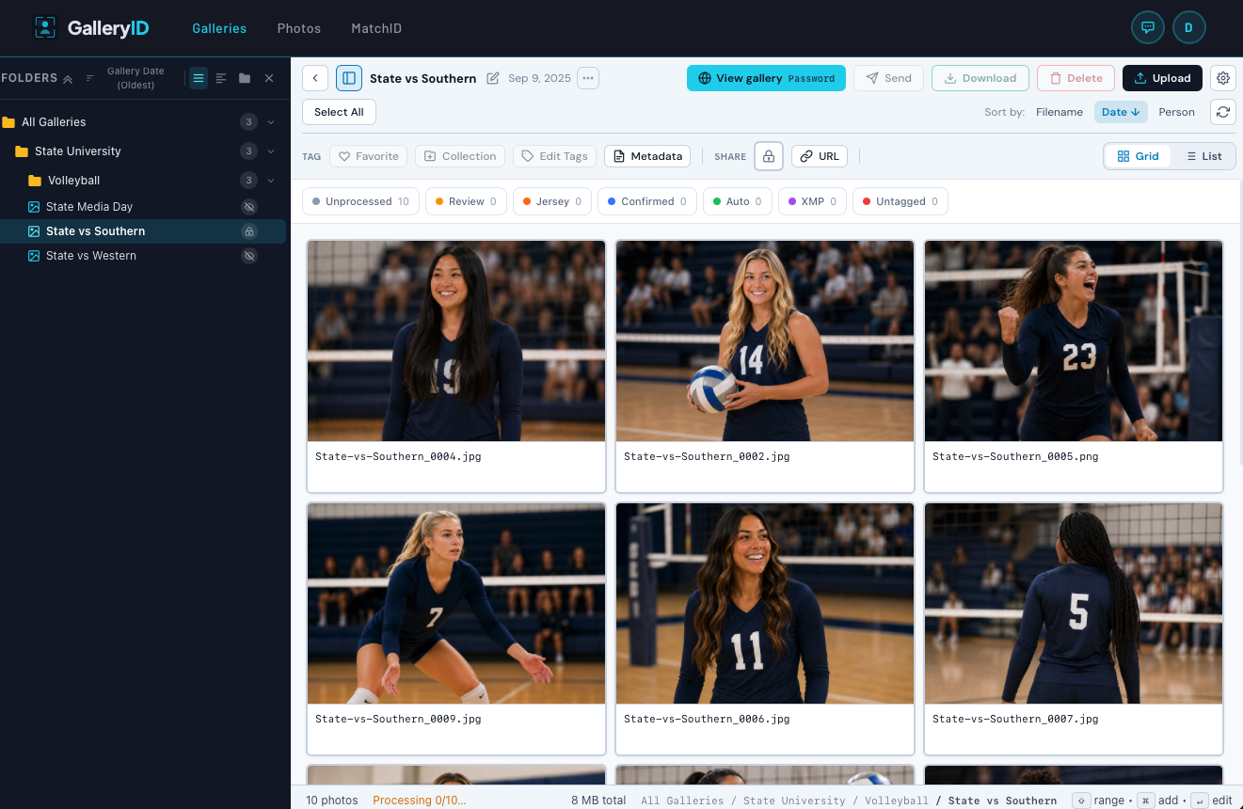Filter by Jersey status

(552, 201)
